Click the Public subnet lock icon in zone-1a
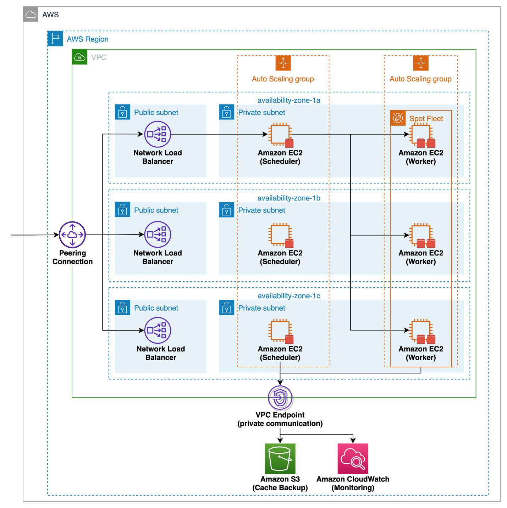Viewport: 507px width, 508px height. click(x=122, y=112)
